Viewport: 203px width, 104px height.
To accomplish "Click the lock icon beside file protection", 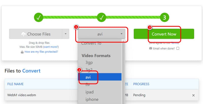I will (x=22, y=52).
